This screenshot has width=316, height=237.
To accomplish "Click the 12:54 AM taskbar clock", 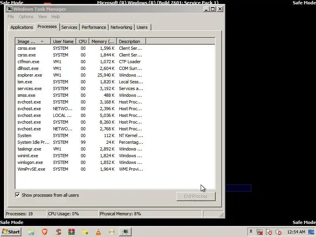I will coord(296,232).
